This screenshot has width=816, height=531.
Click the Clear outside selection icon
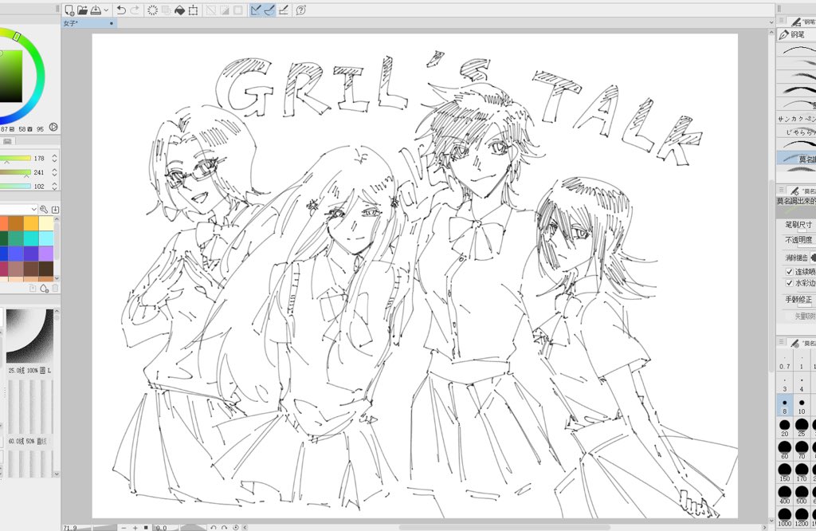166,10
